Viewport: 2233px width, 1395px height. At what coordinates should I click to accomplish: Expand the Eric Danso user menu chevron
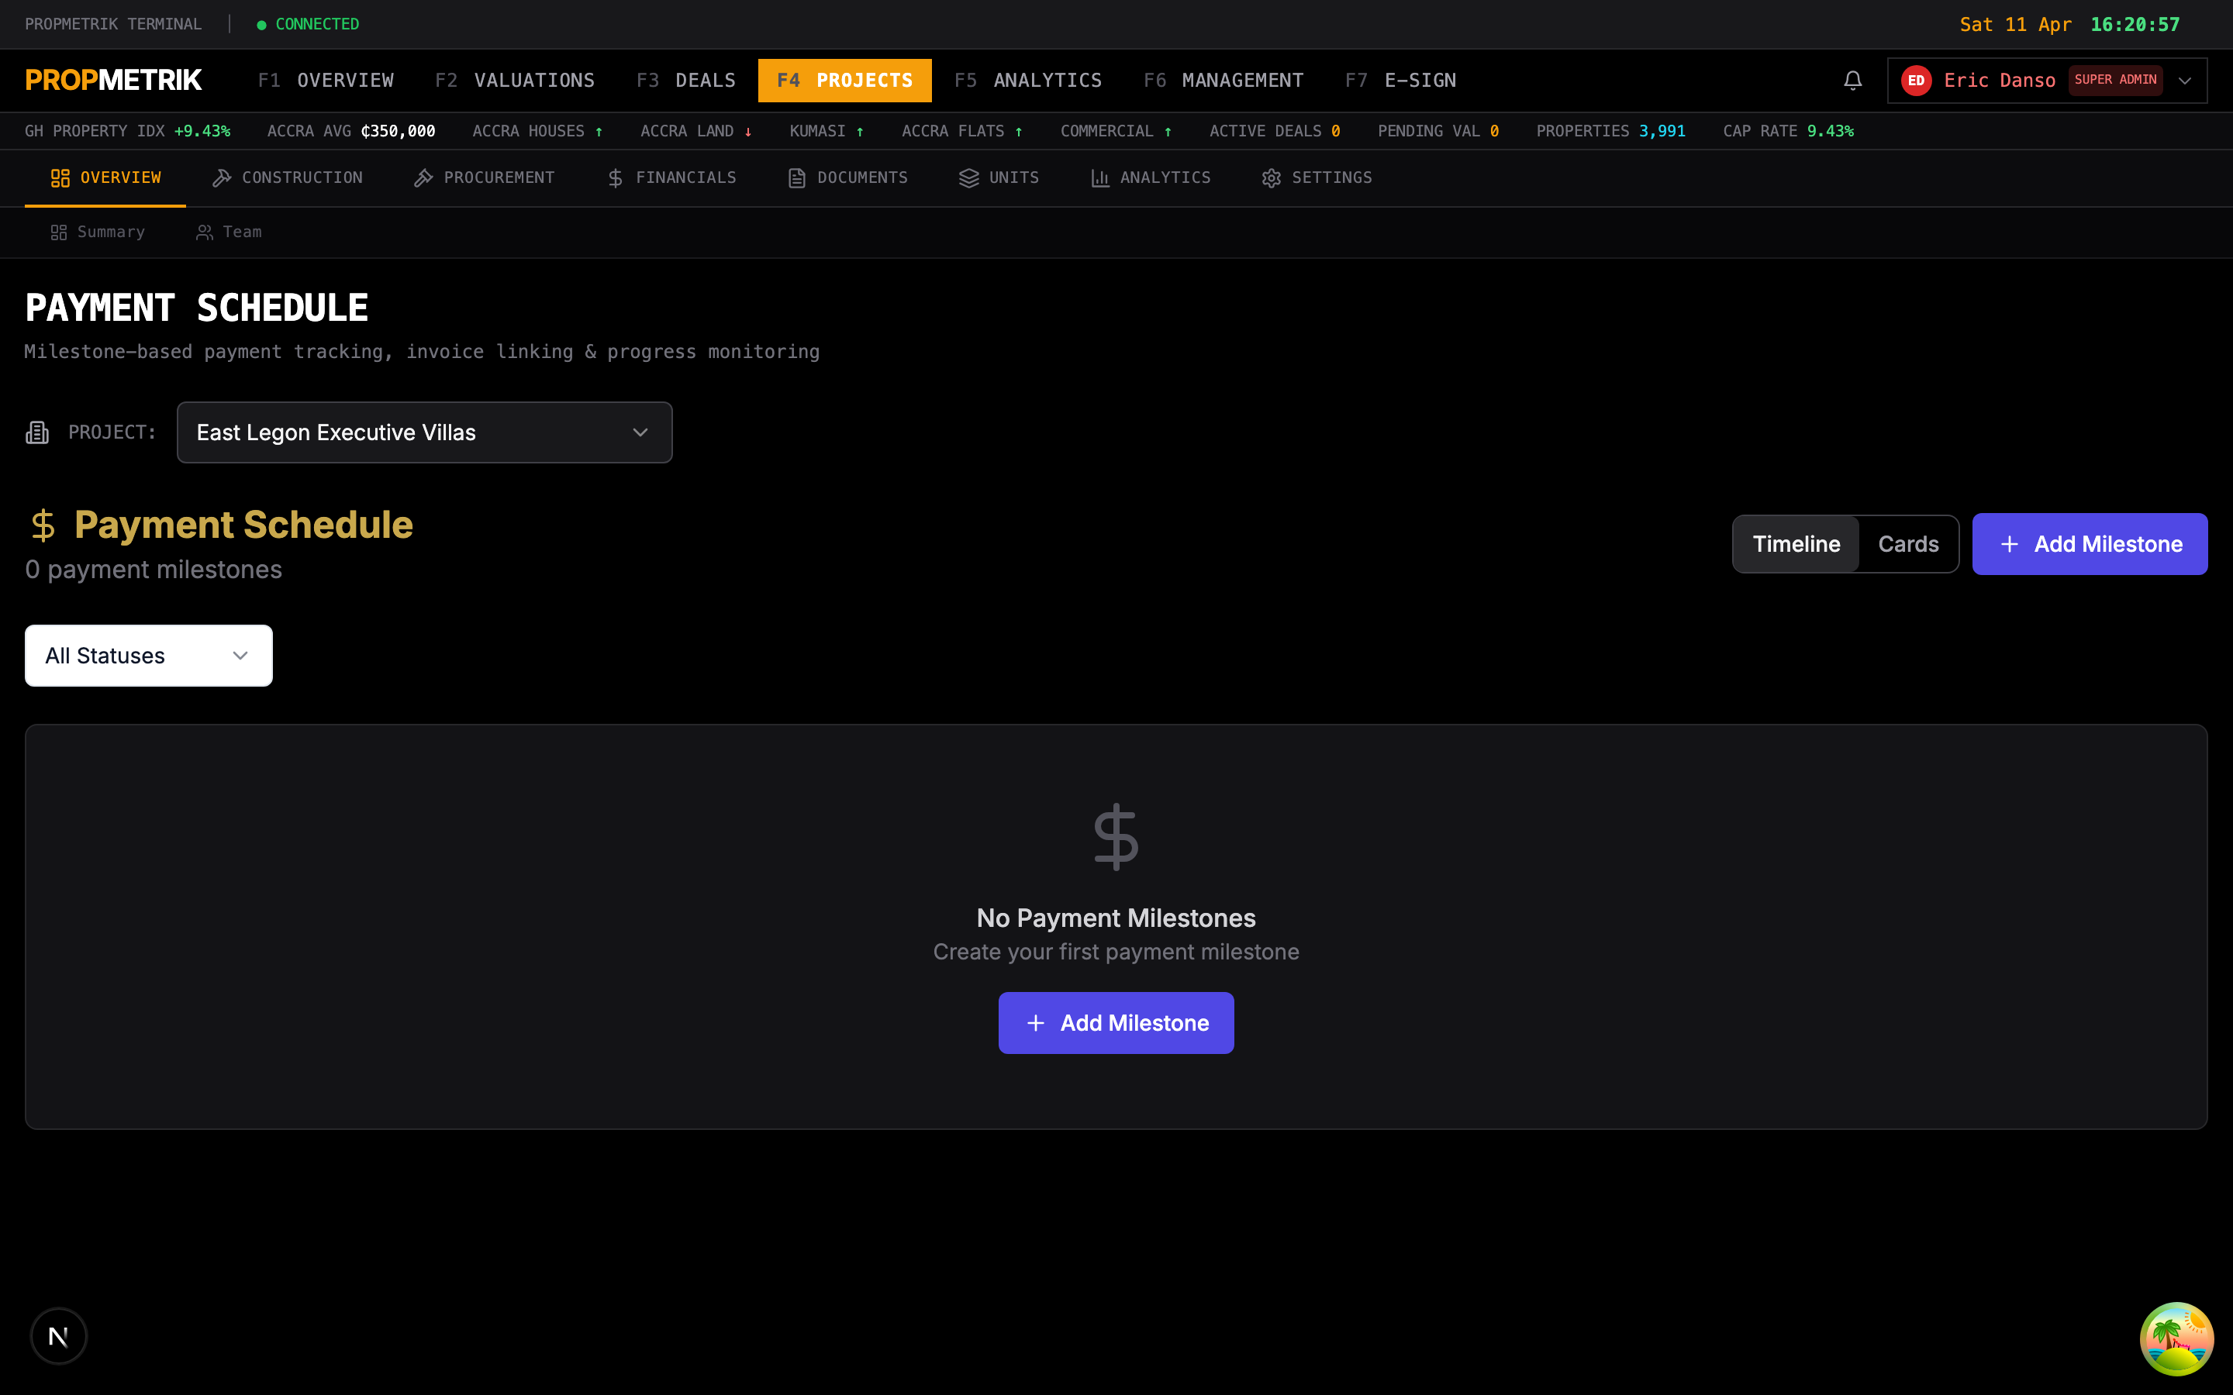point(2184,81)
